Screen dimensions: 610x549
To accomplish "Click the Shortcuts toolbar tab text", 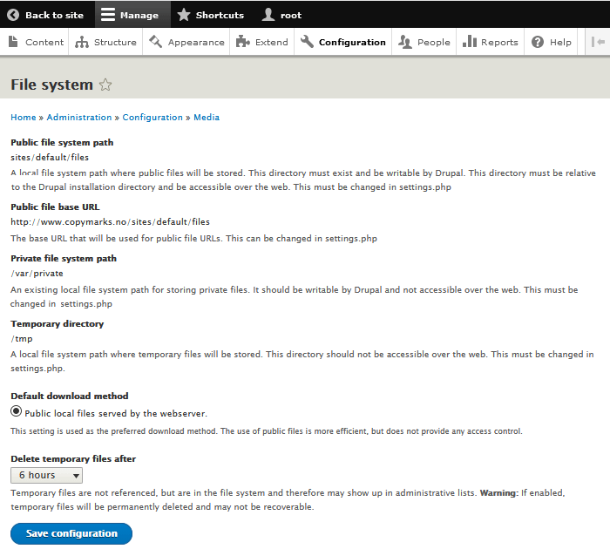I will tap(220, 15).
